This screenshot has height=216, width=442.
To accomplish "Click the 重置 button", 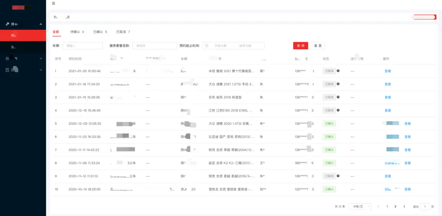I will 318,46.
